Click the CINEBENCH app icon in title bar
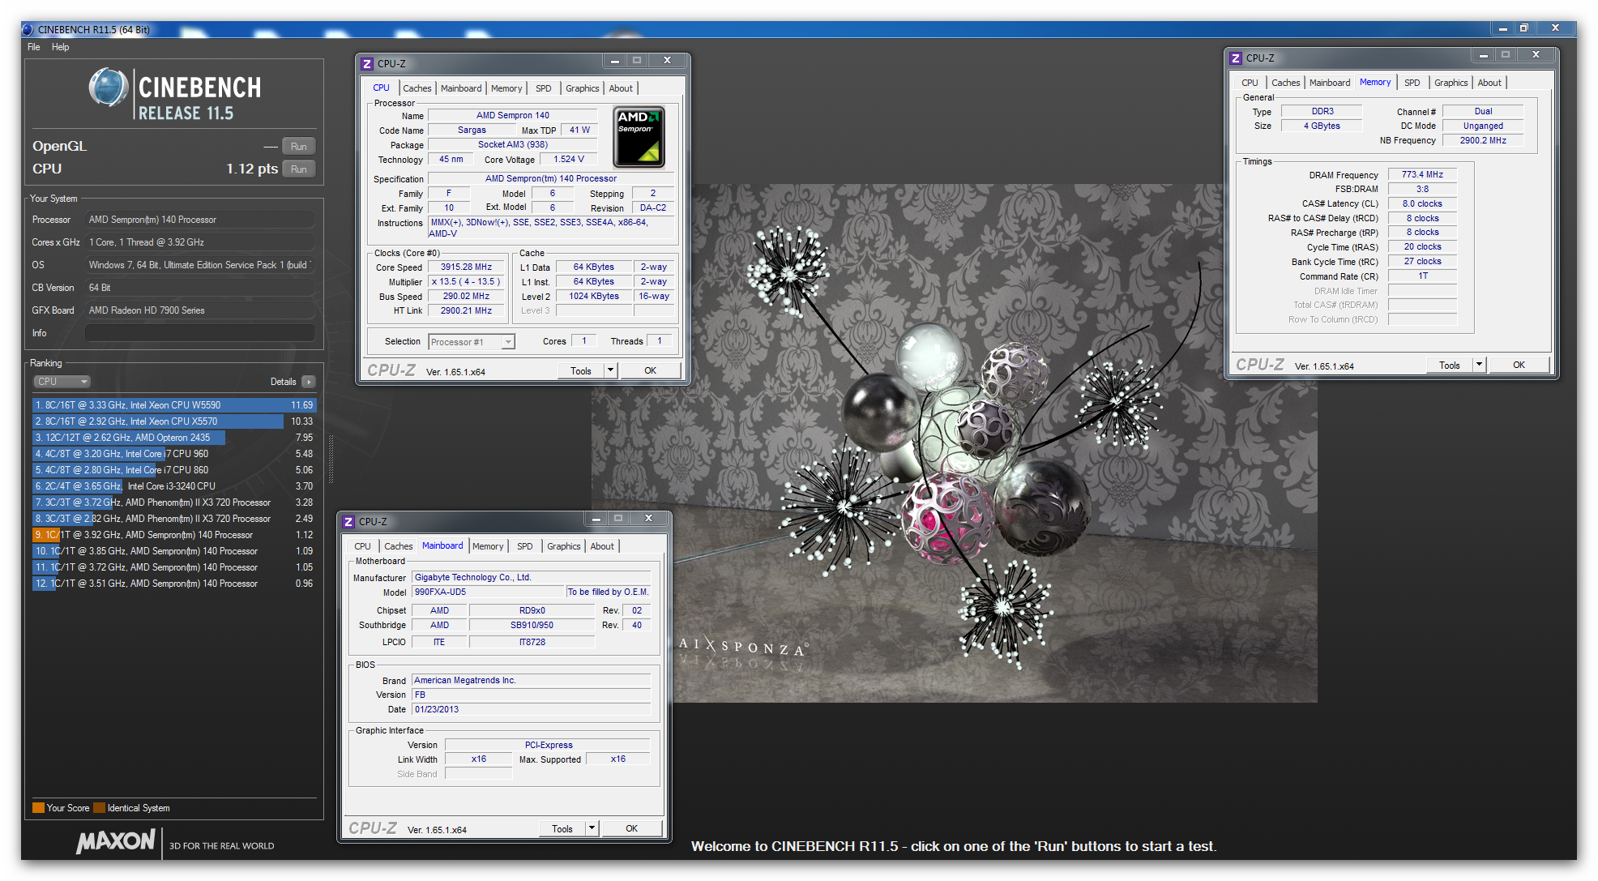This screenshot has height=881, width=1598. point(28,29)
